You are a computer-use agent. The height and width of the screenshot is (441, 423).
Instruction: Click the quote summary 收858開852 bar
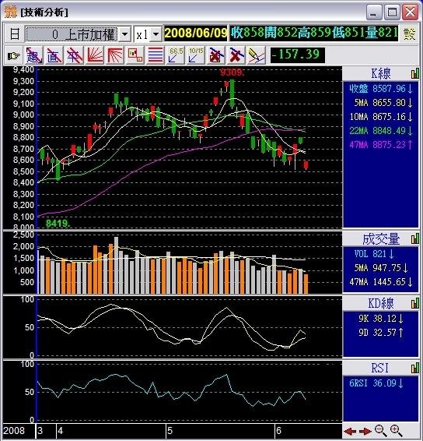click(314, 34)
